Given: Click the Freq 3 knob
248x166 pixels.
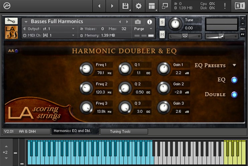Looking at the screenshot, I should click(86, 108).
